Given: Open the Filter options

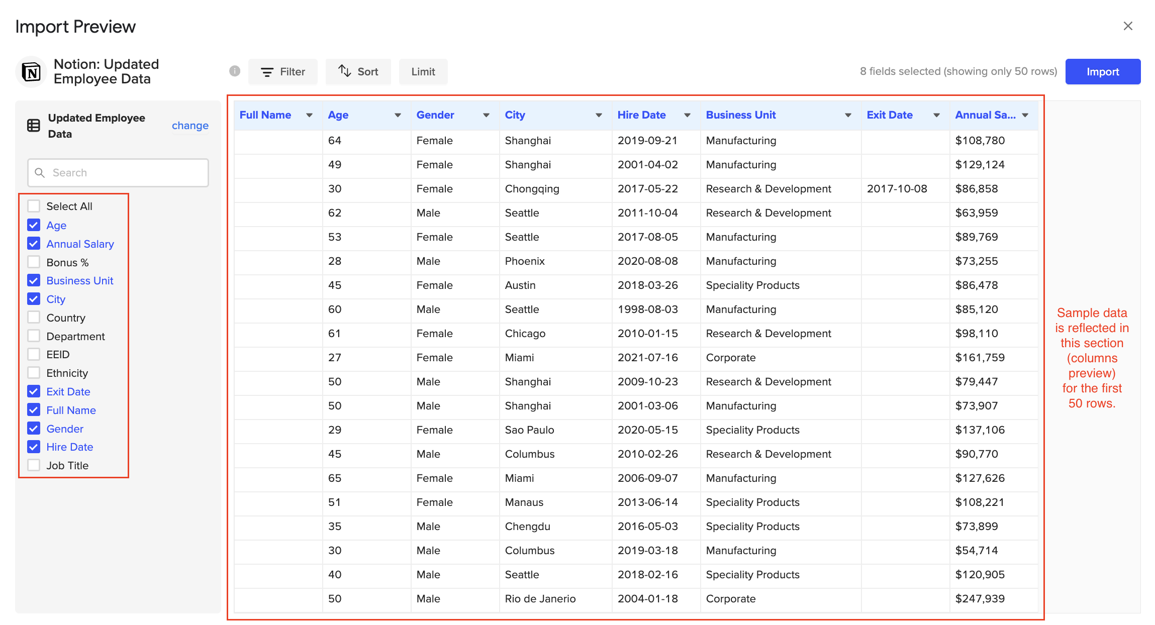Looking at the screenshot, I should point(283,72).
